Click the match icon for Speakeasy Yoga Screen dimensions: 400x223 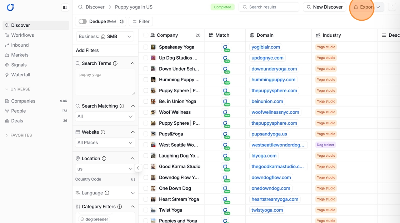pyautogui.click(x=225, y=47)
